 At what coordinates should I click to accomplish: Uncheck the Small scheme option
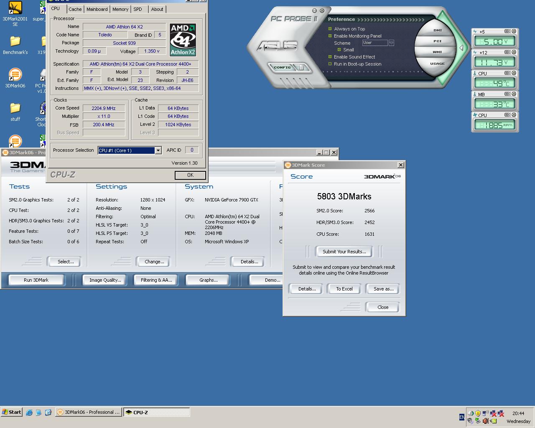coord(339,50)
